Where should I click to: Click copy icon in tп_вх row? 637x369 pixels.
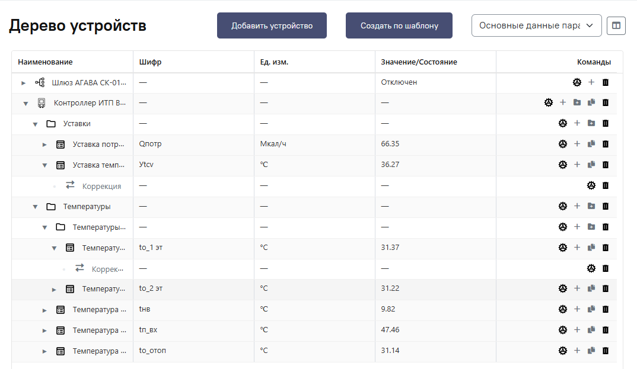click(x=591, y=330)
